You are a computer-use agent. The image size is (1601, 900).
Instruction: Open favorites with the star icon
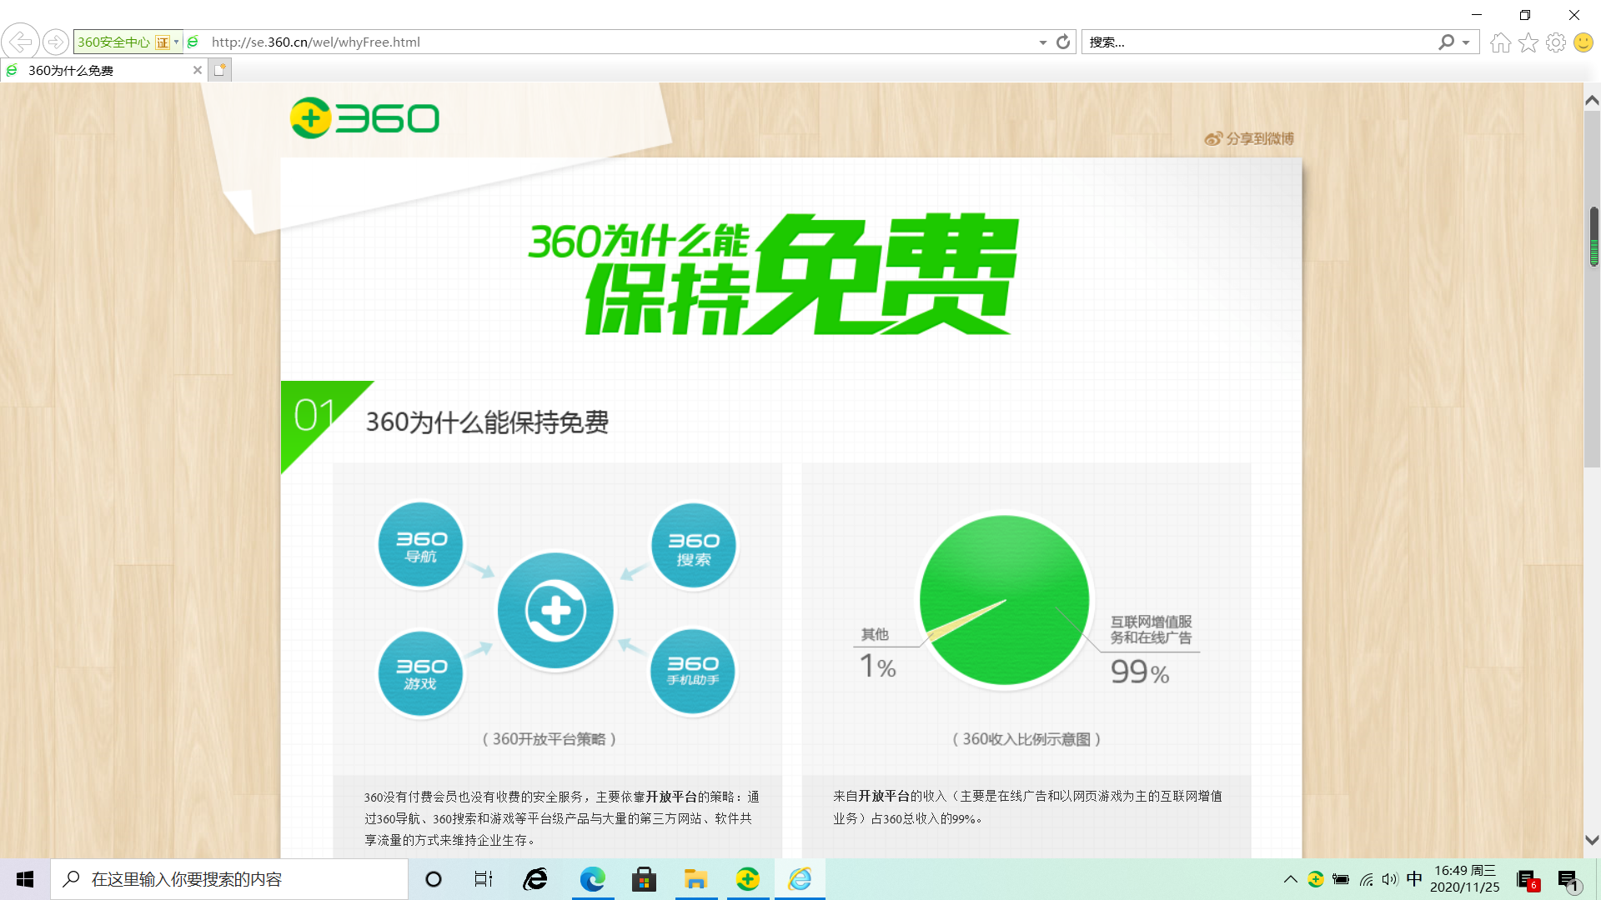click(1528, 42)
